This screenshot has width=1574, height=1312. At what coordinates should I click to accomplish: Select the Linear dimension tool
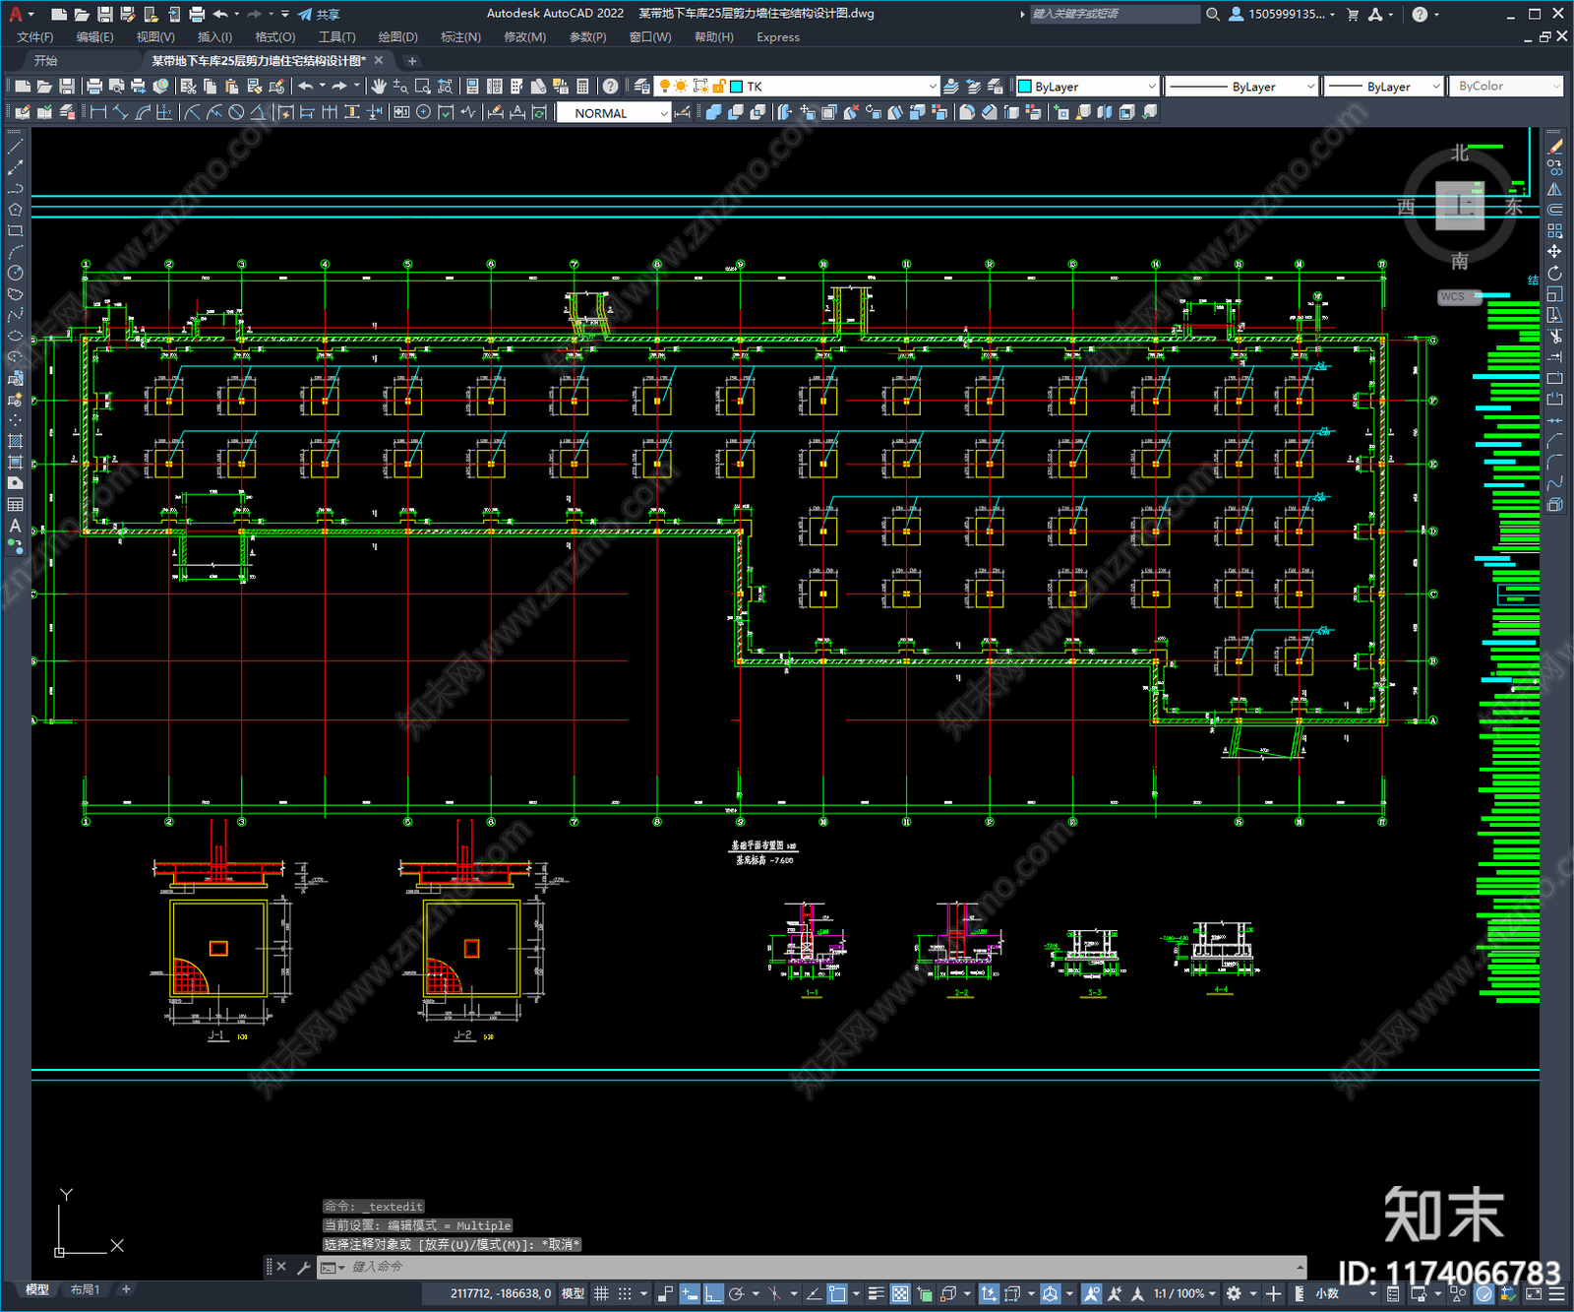(x=98, y=112)
